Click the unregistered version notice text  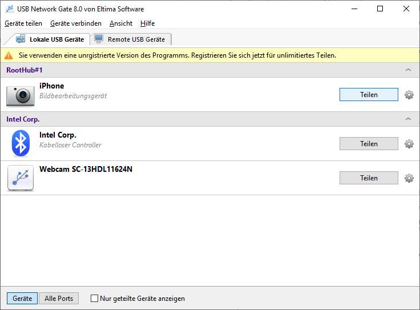tap(177, 55)
